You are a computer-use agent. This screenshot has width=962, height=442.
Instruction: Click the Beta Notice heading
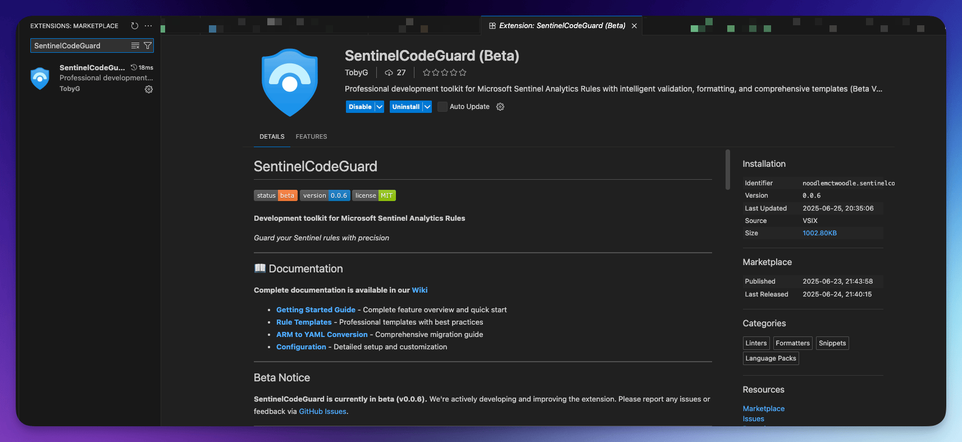pos(282,378)
